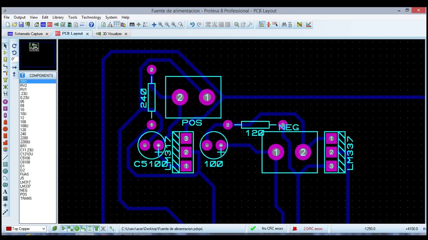
Task: Launch the auto-router icon
Action: [x=299, y=25]
